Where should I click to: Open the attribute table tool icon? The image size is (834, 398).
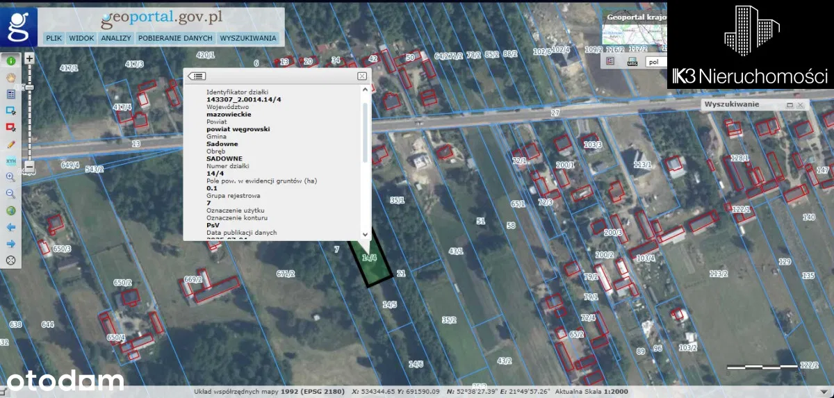[11, 94]
